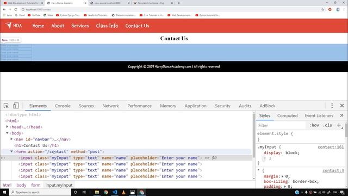Select the form breadcrumb item
The image size is (348, 196).
click(36, 185)
